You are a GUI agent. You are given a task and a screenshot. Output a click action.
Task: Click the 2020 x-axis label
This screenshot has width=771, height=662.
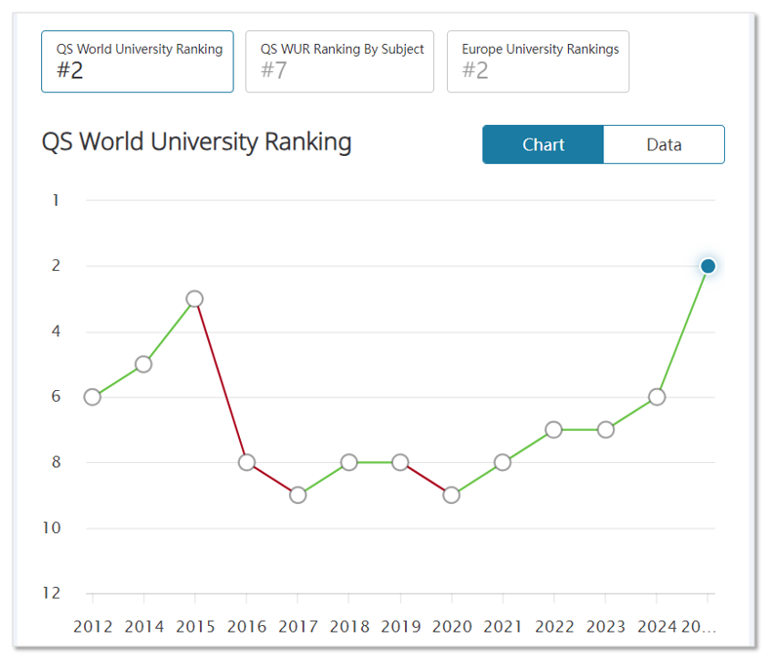[452, 627]
